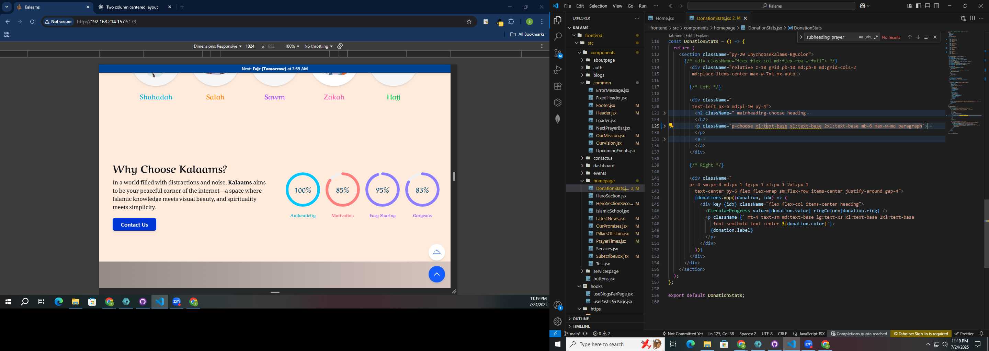Open the Source Control view
989x351 pixels.
pos(557,53)
